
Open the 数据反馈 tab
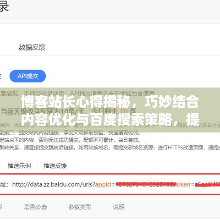click(32, 47)
